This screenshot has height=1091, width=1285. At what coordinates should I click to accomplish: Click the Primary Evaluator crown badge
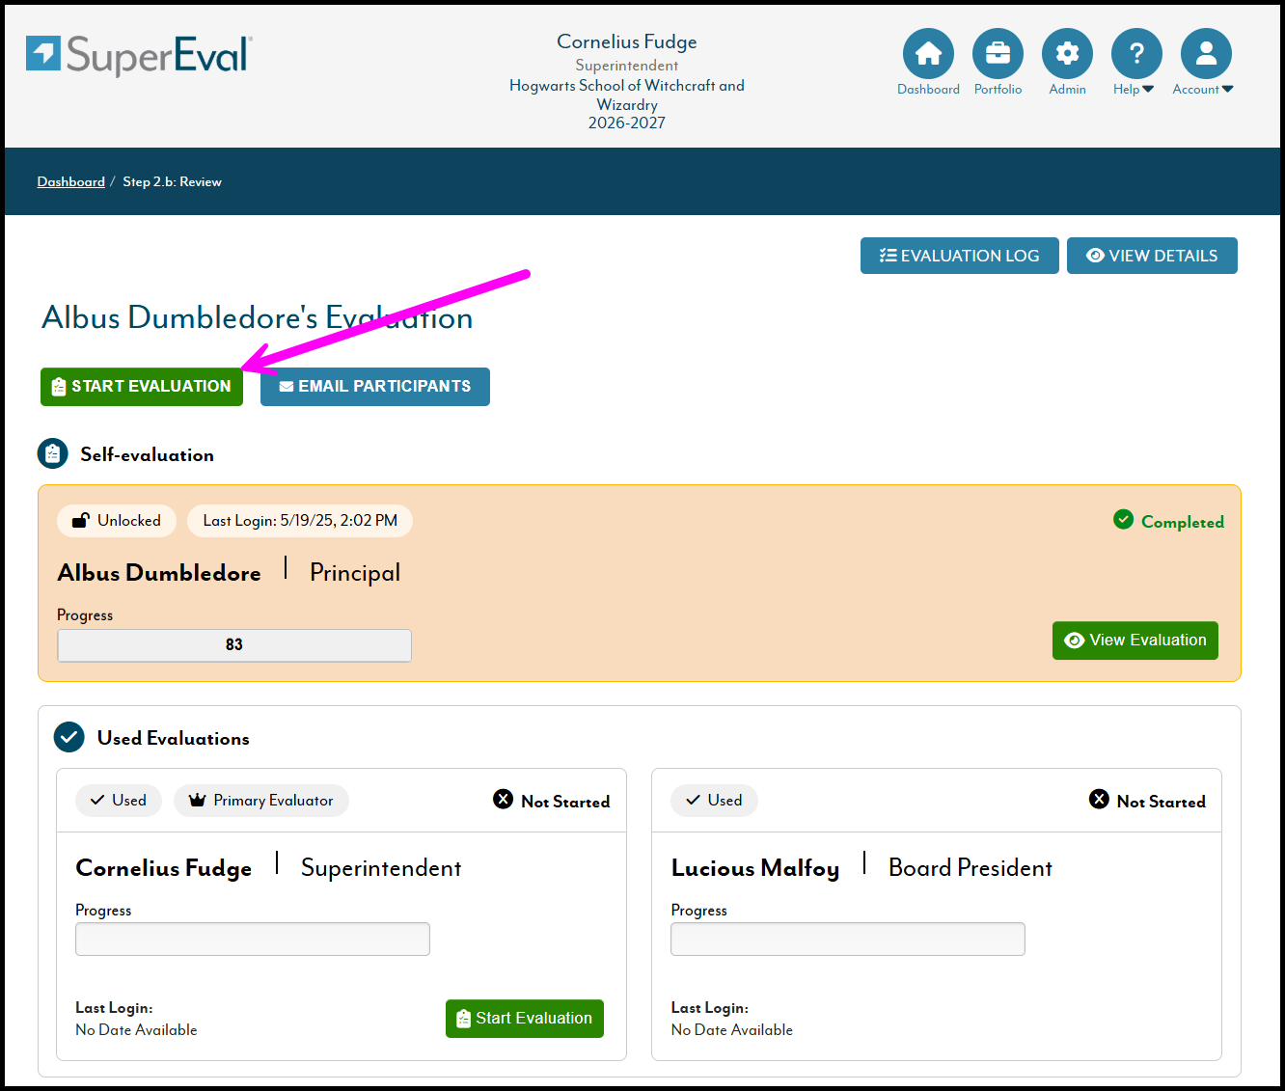click(x=261, y=801)
